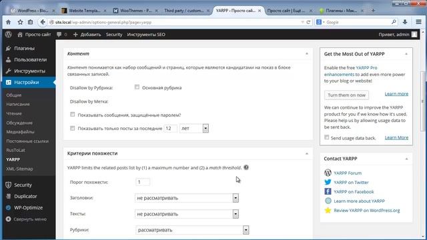Click the 12 number input field
427x240 pixels.
click(x=171, y=128)
